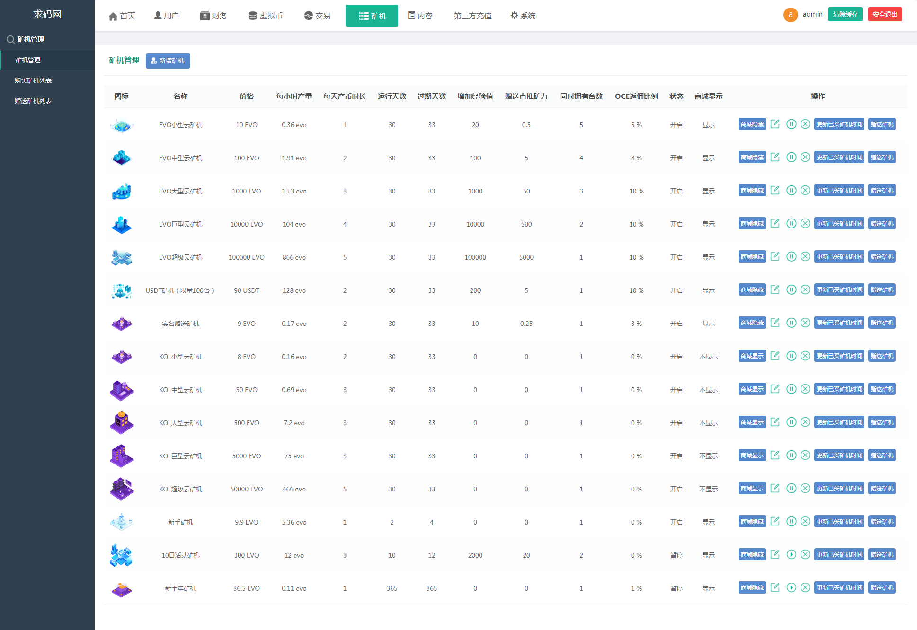
Task: Pause the 实名赠送矿机 miner
Action: click(x=791, y=323)
